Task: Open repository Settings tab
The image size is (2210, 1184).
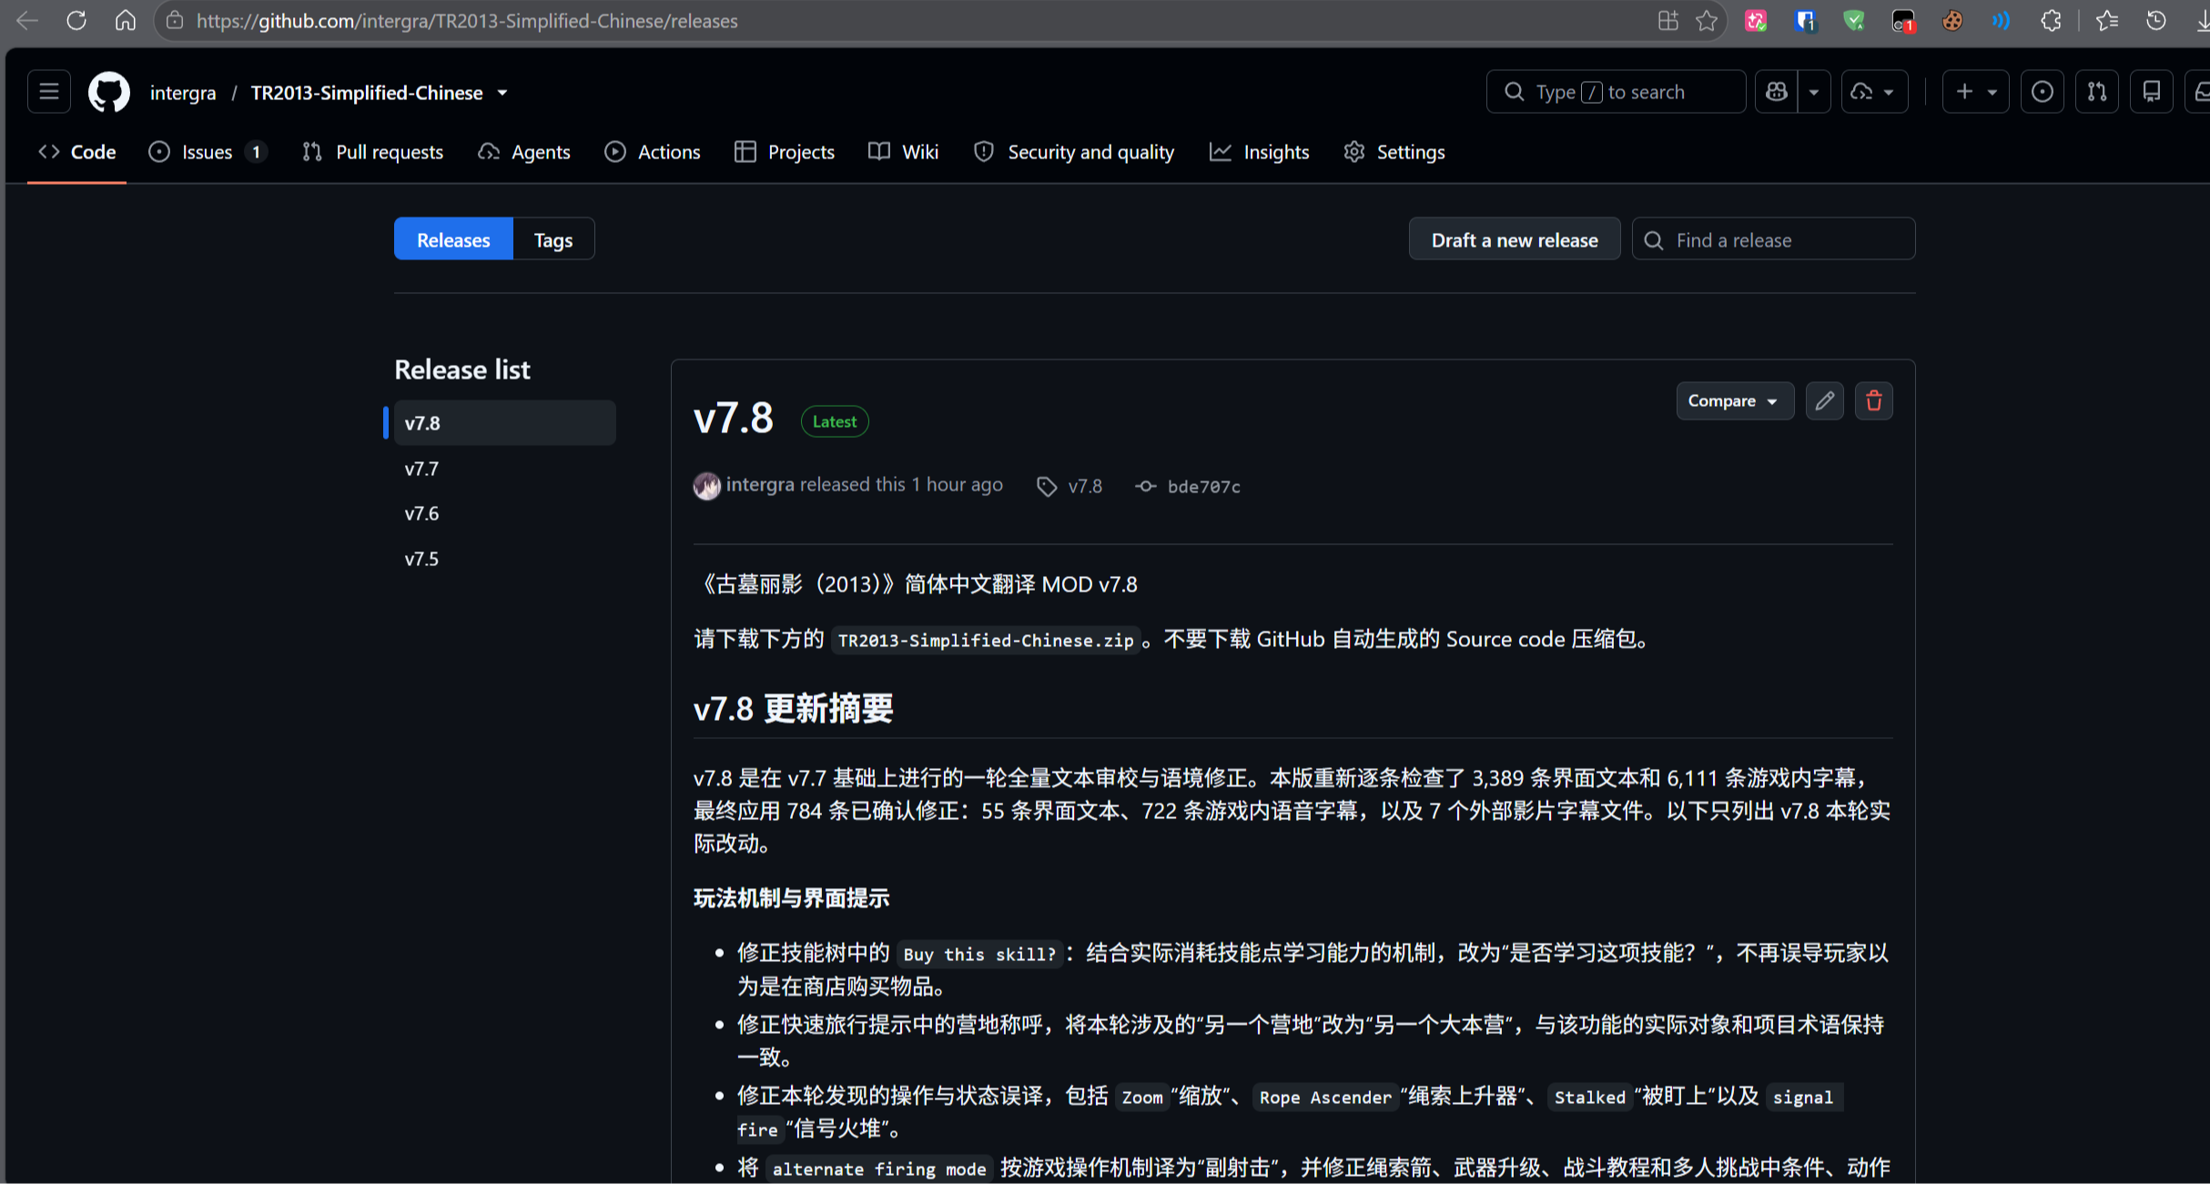Action: point(1394,152)
